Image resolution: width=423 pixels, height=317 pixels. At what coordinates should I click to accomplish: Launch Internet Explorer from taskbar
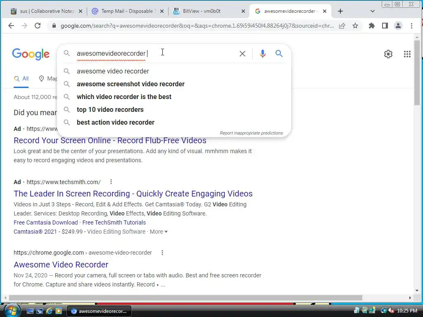click(x=49, y=311)
